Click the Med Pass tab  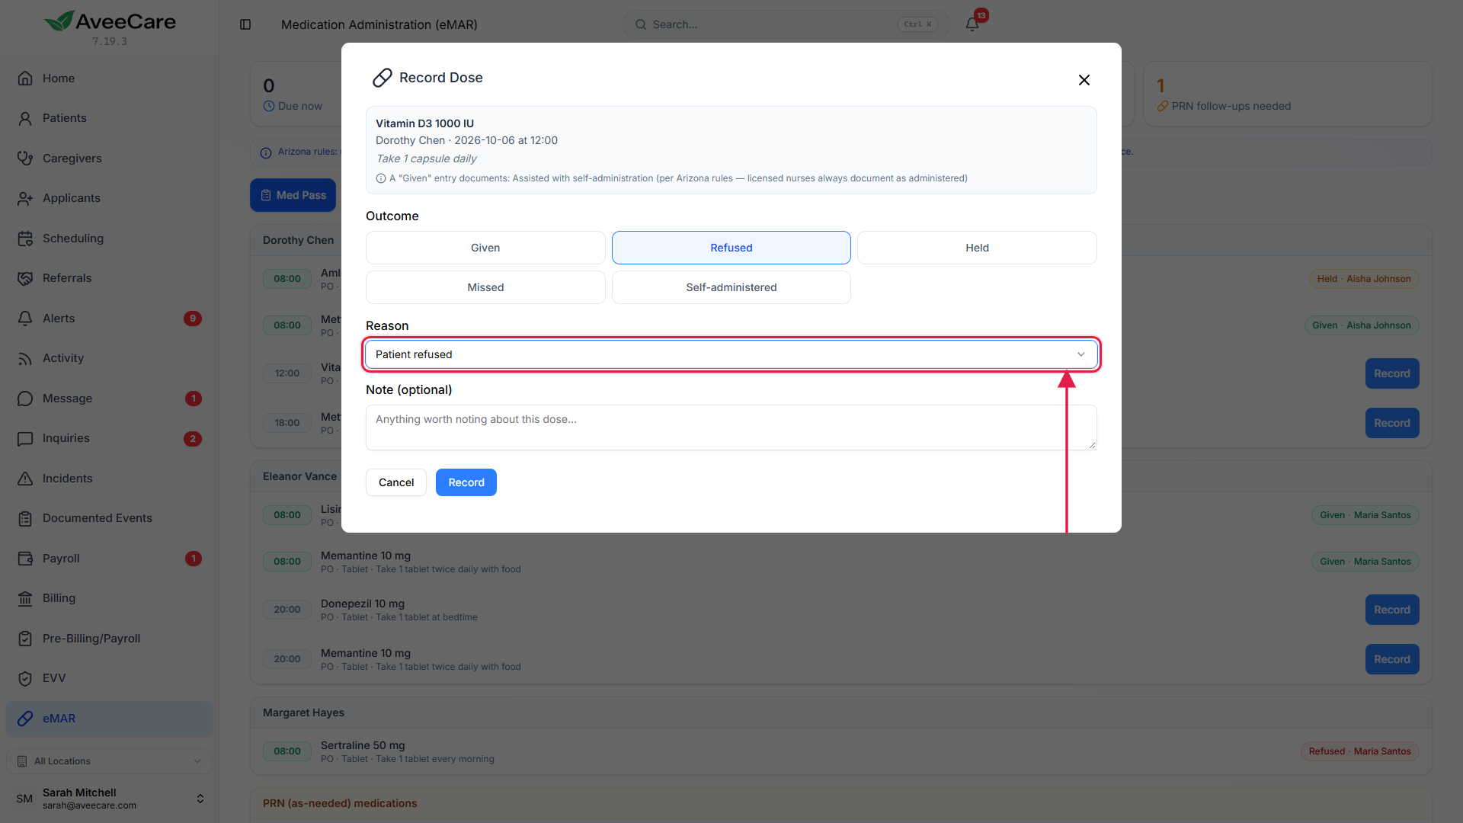[x=293, y=195]
